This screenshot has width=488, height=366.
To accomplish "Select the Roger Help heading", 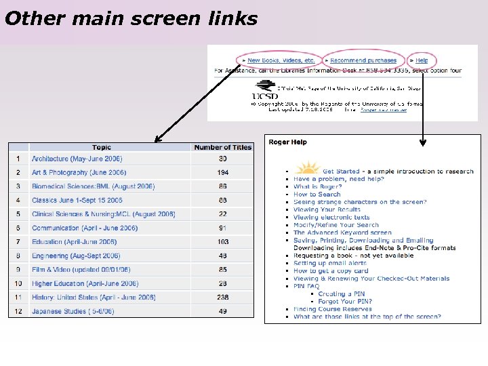I will (x=287, y=142).
